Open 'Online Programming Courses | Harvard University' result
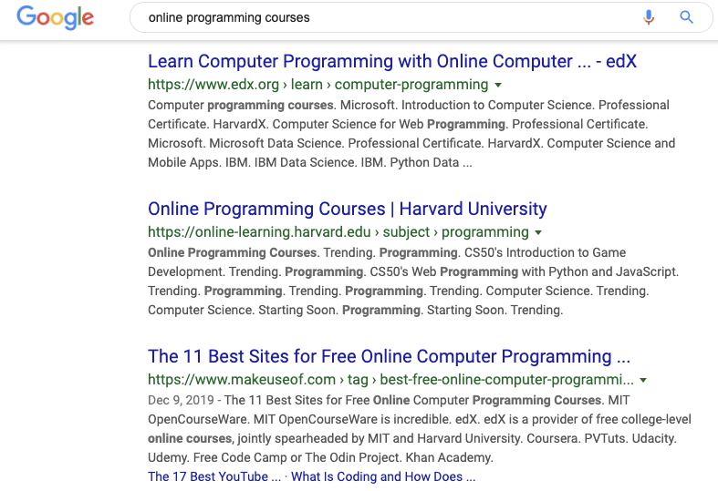Viewport: 718px width, 491px height. [x=347, y=209]
